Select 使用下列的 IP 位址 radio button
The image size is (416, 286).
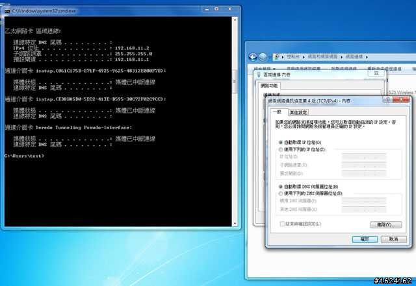[281, 150]
